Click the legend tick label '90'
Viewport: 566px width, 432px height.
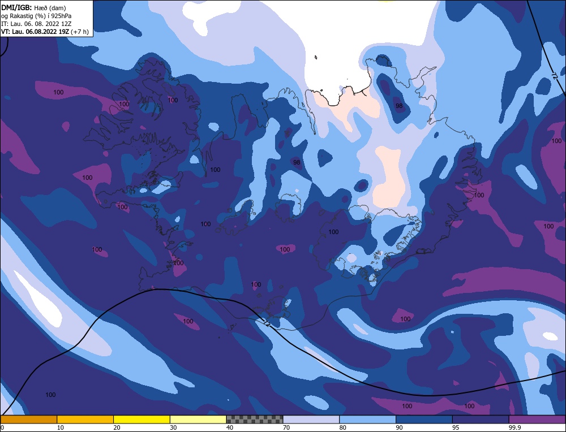click(399, 427)
